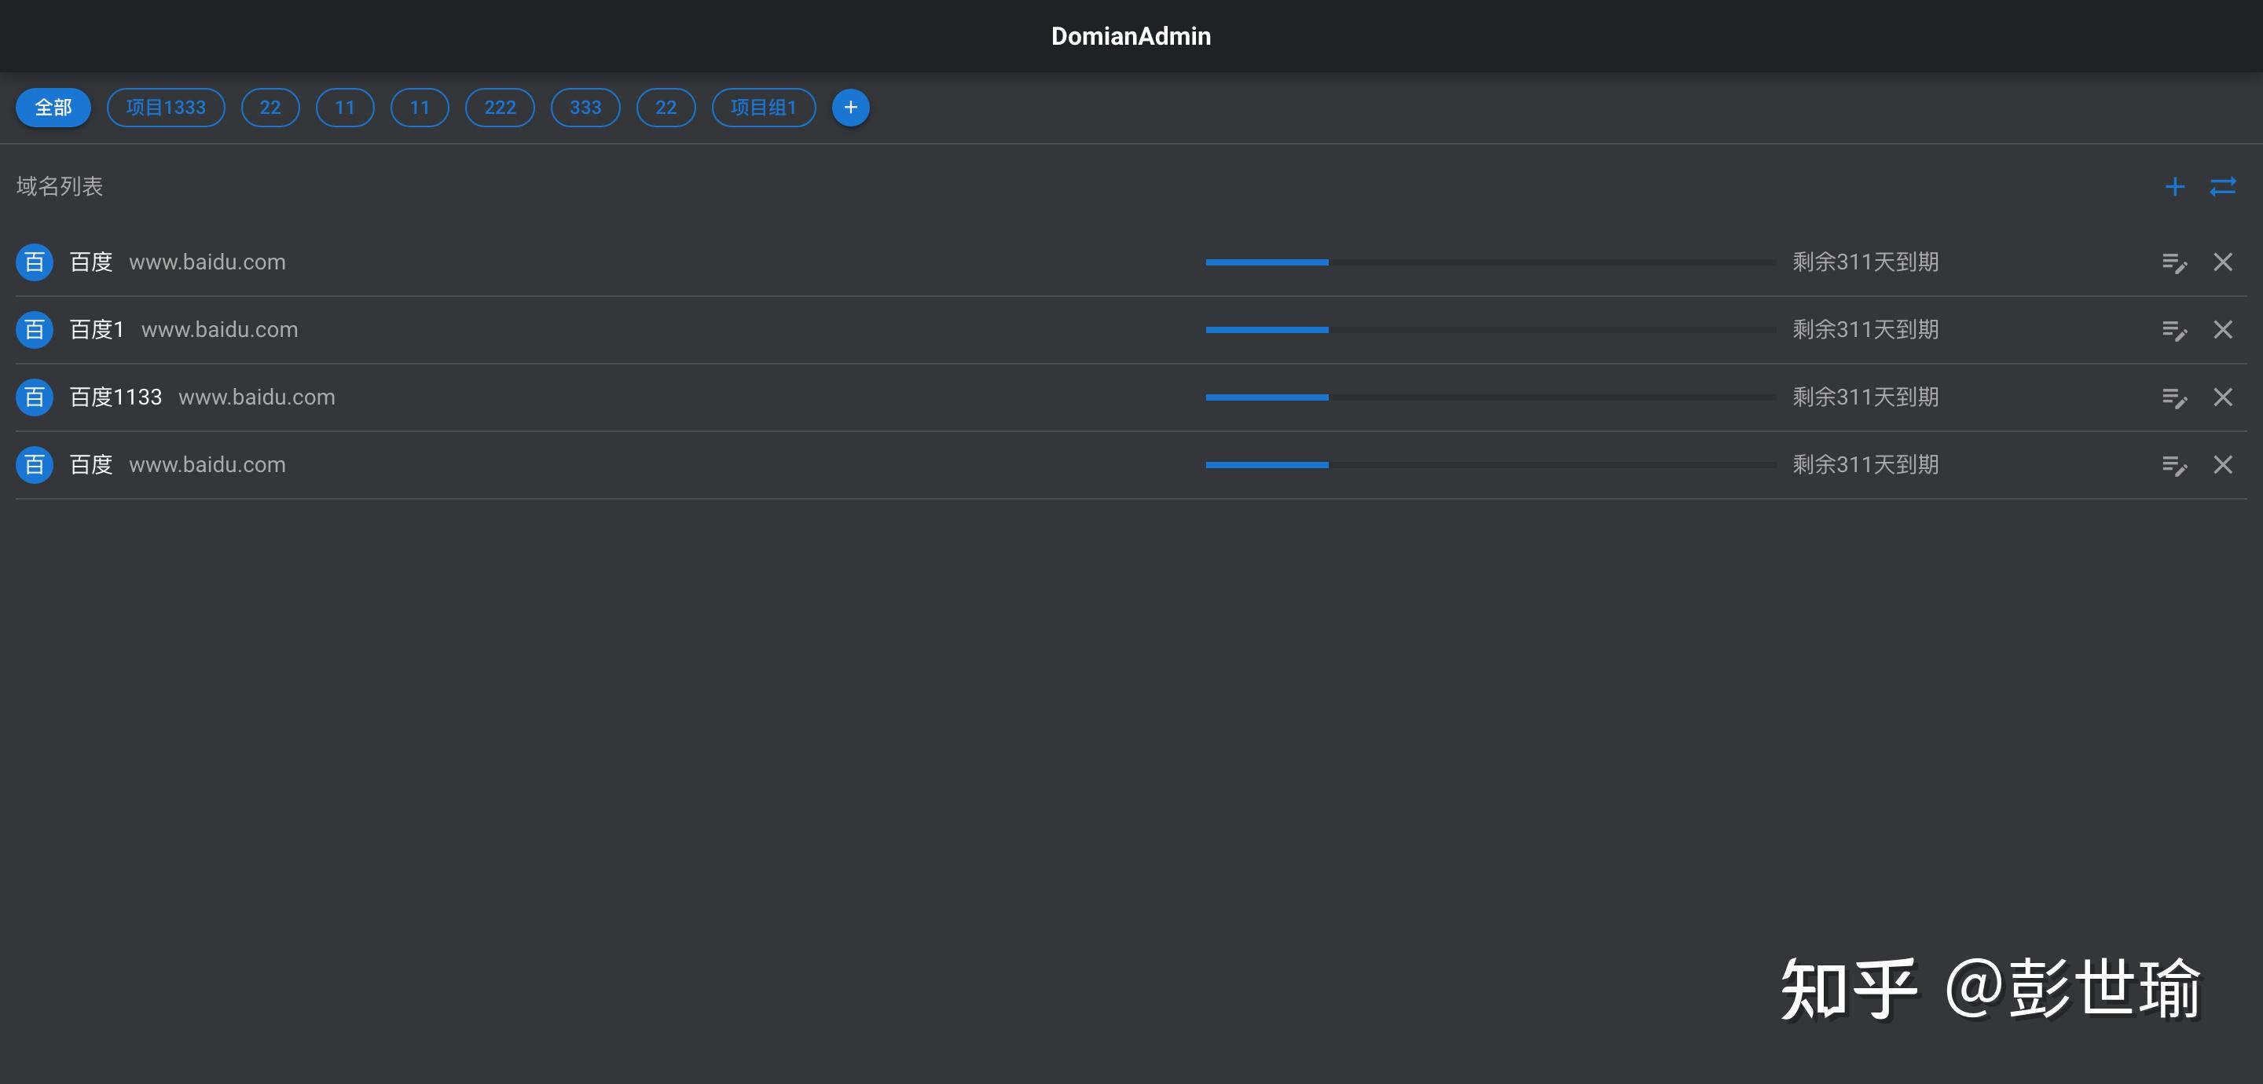This screenshot has height=1084, width=2263.
Task: Click the www.baidu.com link in the first row
Action: (207, 262)
